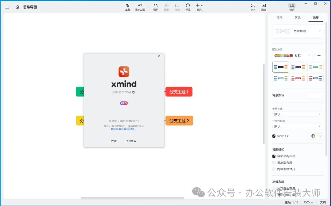The image size is (331, 206).
Task: Uncheck 自动平衡布局 option
Action: click(274, 156)
